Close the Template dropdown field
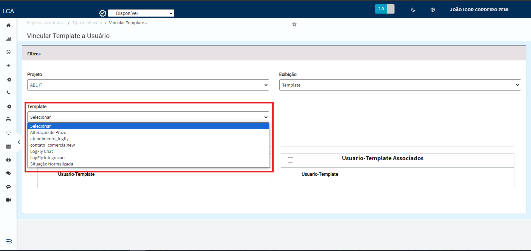Viewport: 531px width, 251px height. coord(148,117)
